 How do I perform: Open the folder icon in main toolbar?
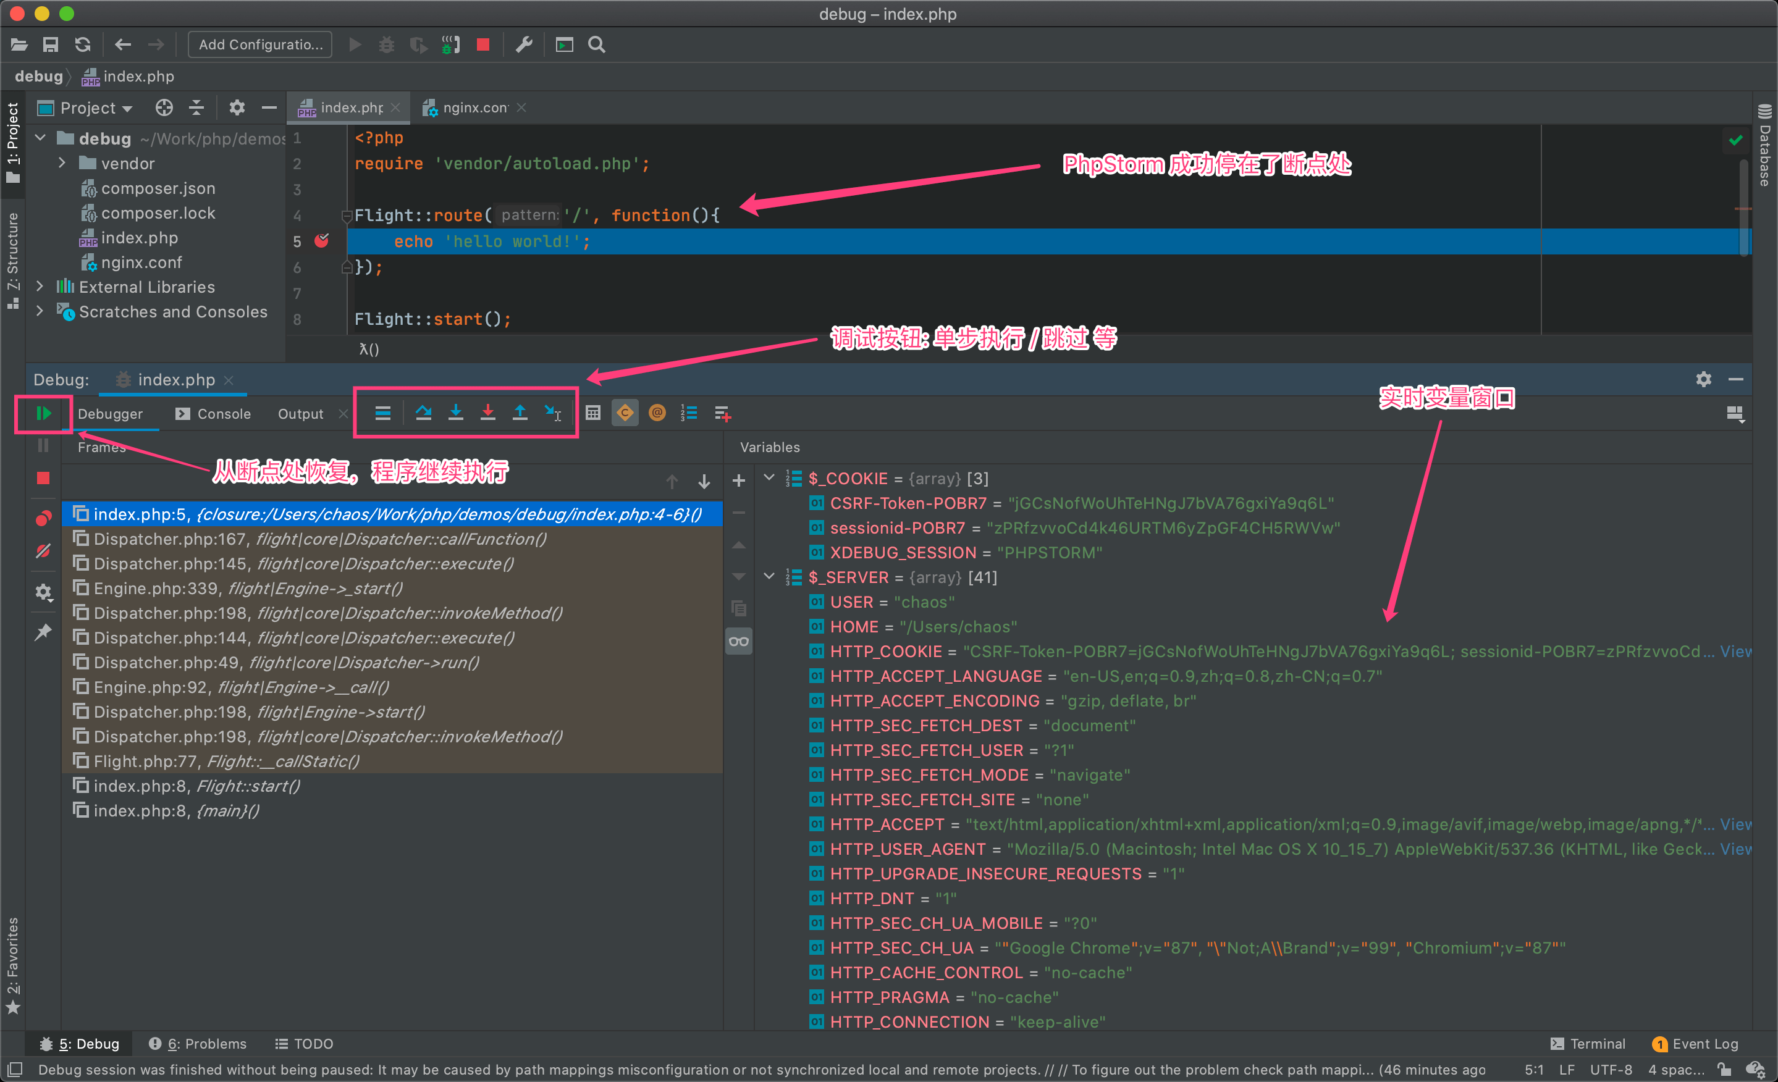tap(20, 44)
